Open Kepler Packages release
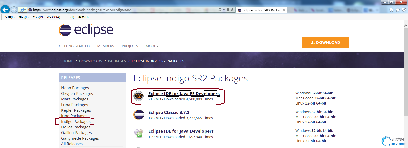The height and width of the screenshot is (148, 408). pos(76,110)
